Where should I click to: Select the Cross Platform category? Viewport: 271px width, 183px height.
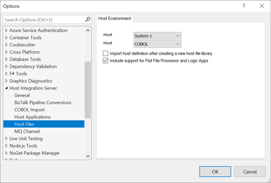tap(24, 52)
